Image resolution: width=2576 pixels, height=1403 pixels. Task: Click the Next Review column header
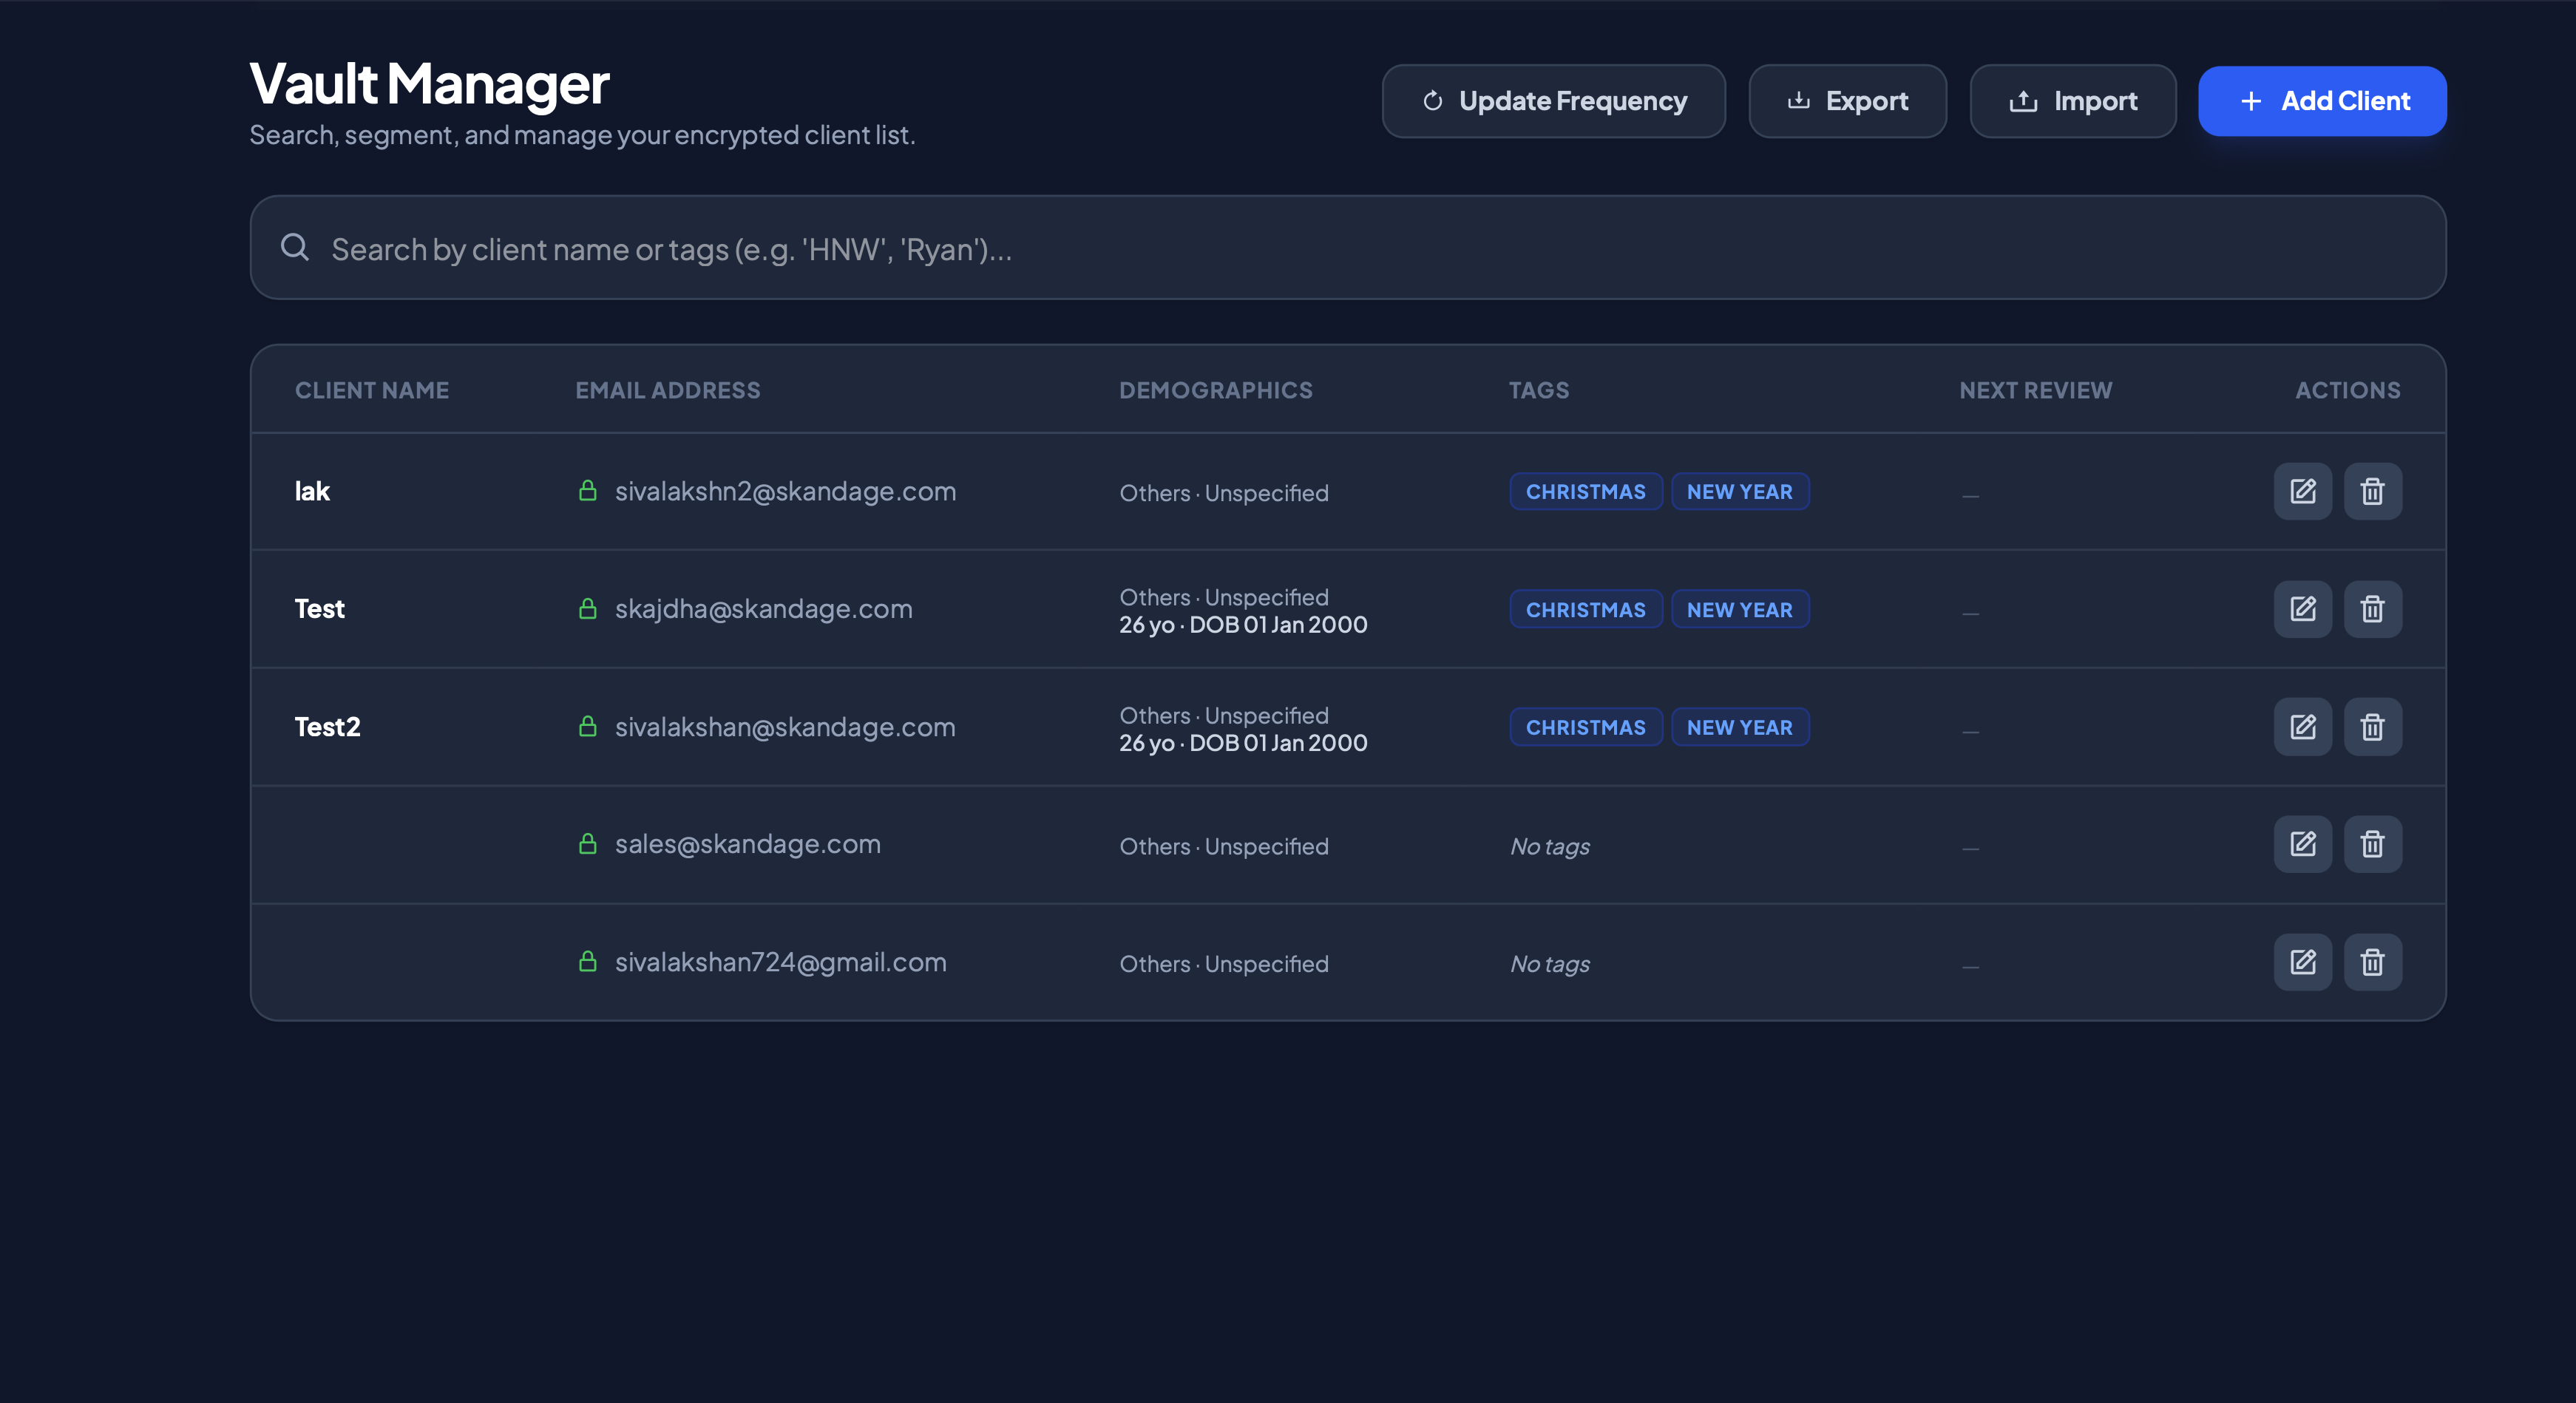(2035, 390)
